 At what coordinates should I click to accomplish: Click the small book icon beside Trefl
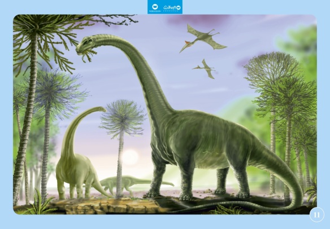(179, 7)
